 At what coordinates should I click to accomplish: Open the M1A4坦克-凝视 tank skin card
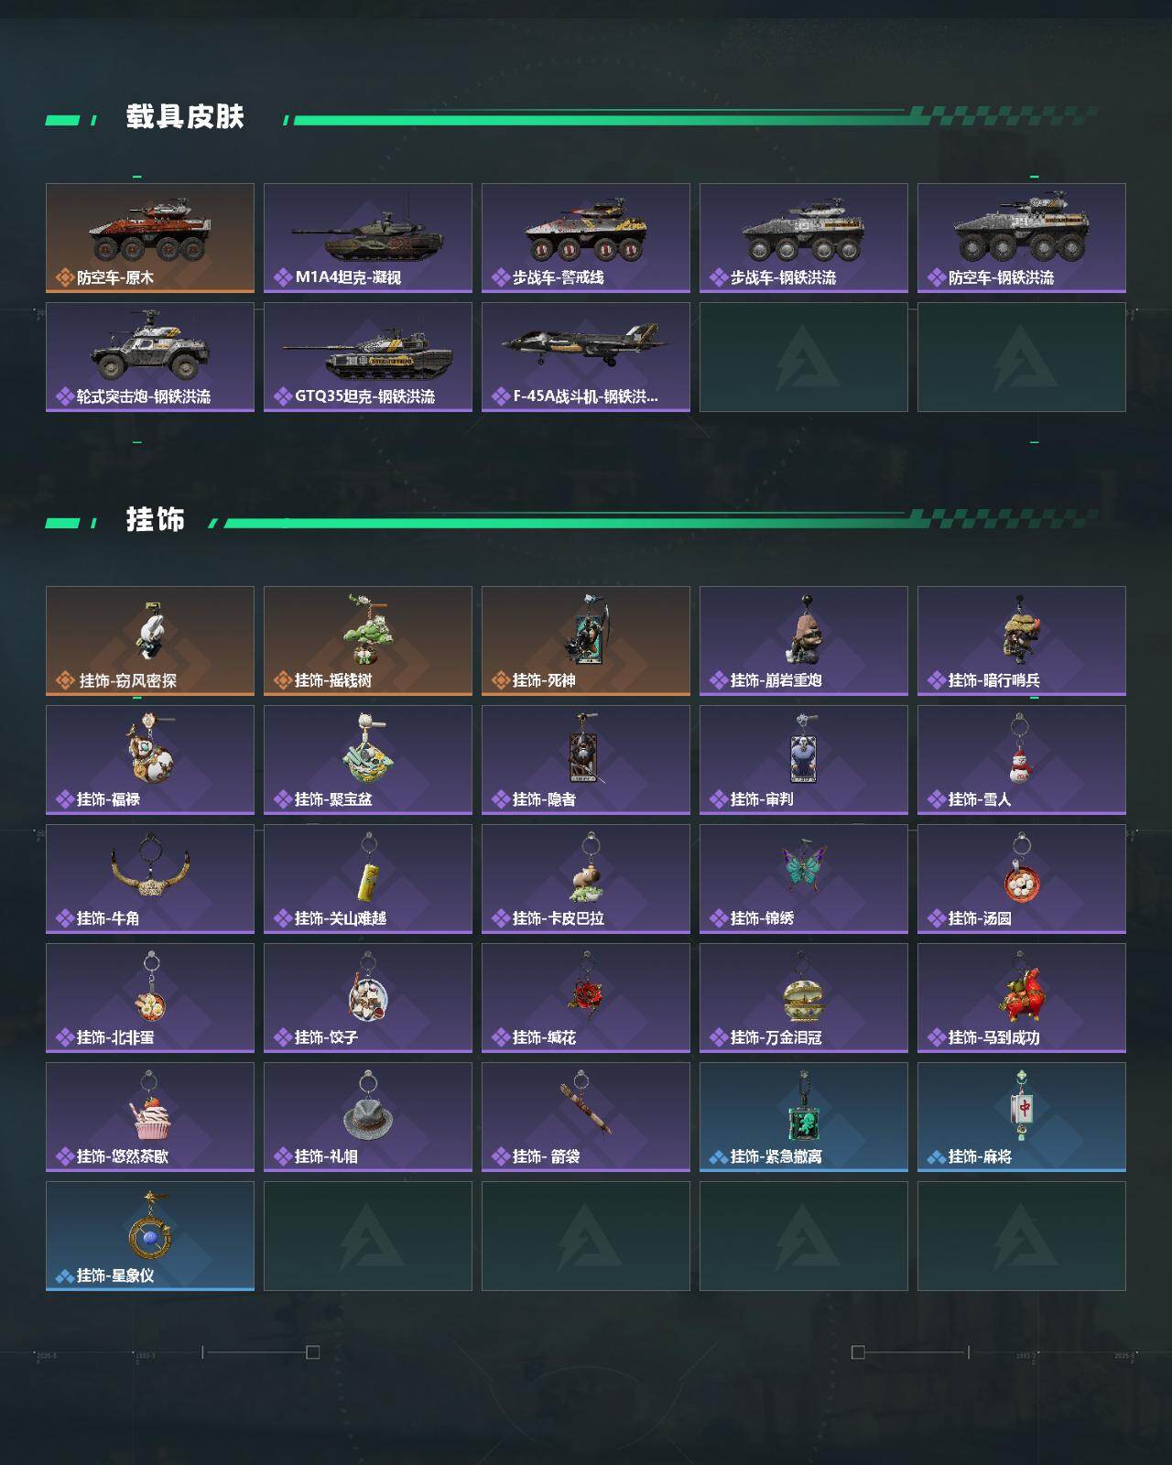point(368,238)
